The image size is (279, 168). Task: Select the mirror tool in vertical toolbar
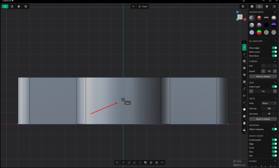click(x=244, y=96)
